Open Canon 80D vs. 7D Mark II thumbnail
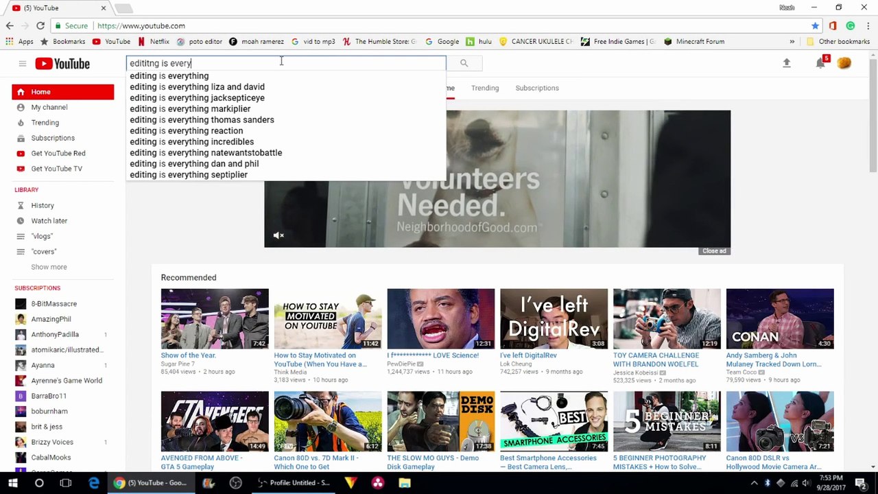 point(328,422)
